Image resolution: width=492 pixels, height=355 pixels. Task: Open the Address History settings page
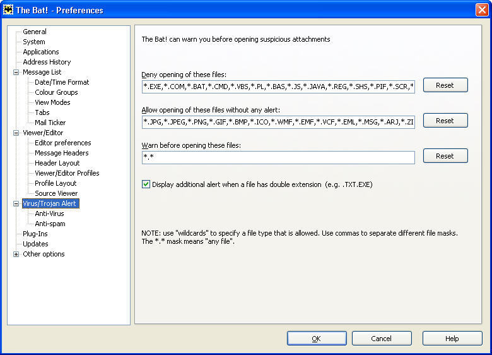47,62
